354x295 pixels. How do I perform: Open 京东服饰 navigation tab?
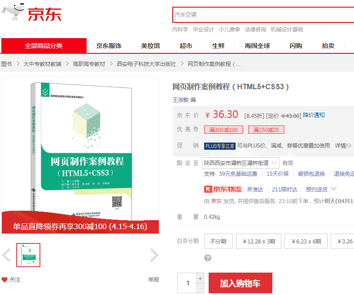[109, 46]
